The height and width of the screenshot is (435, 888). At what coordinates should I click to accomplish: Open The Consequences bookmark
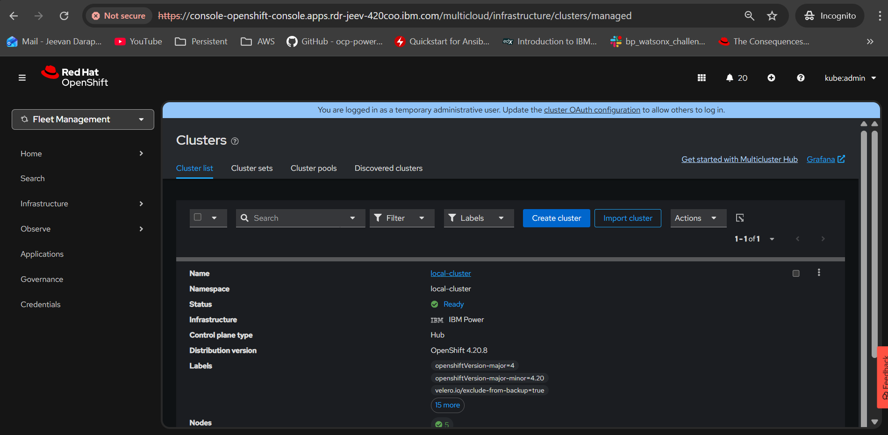click(x=764, y=42)
